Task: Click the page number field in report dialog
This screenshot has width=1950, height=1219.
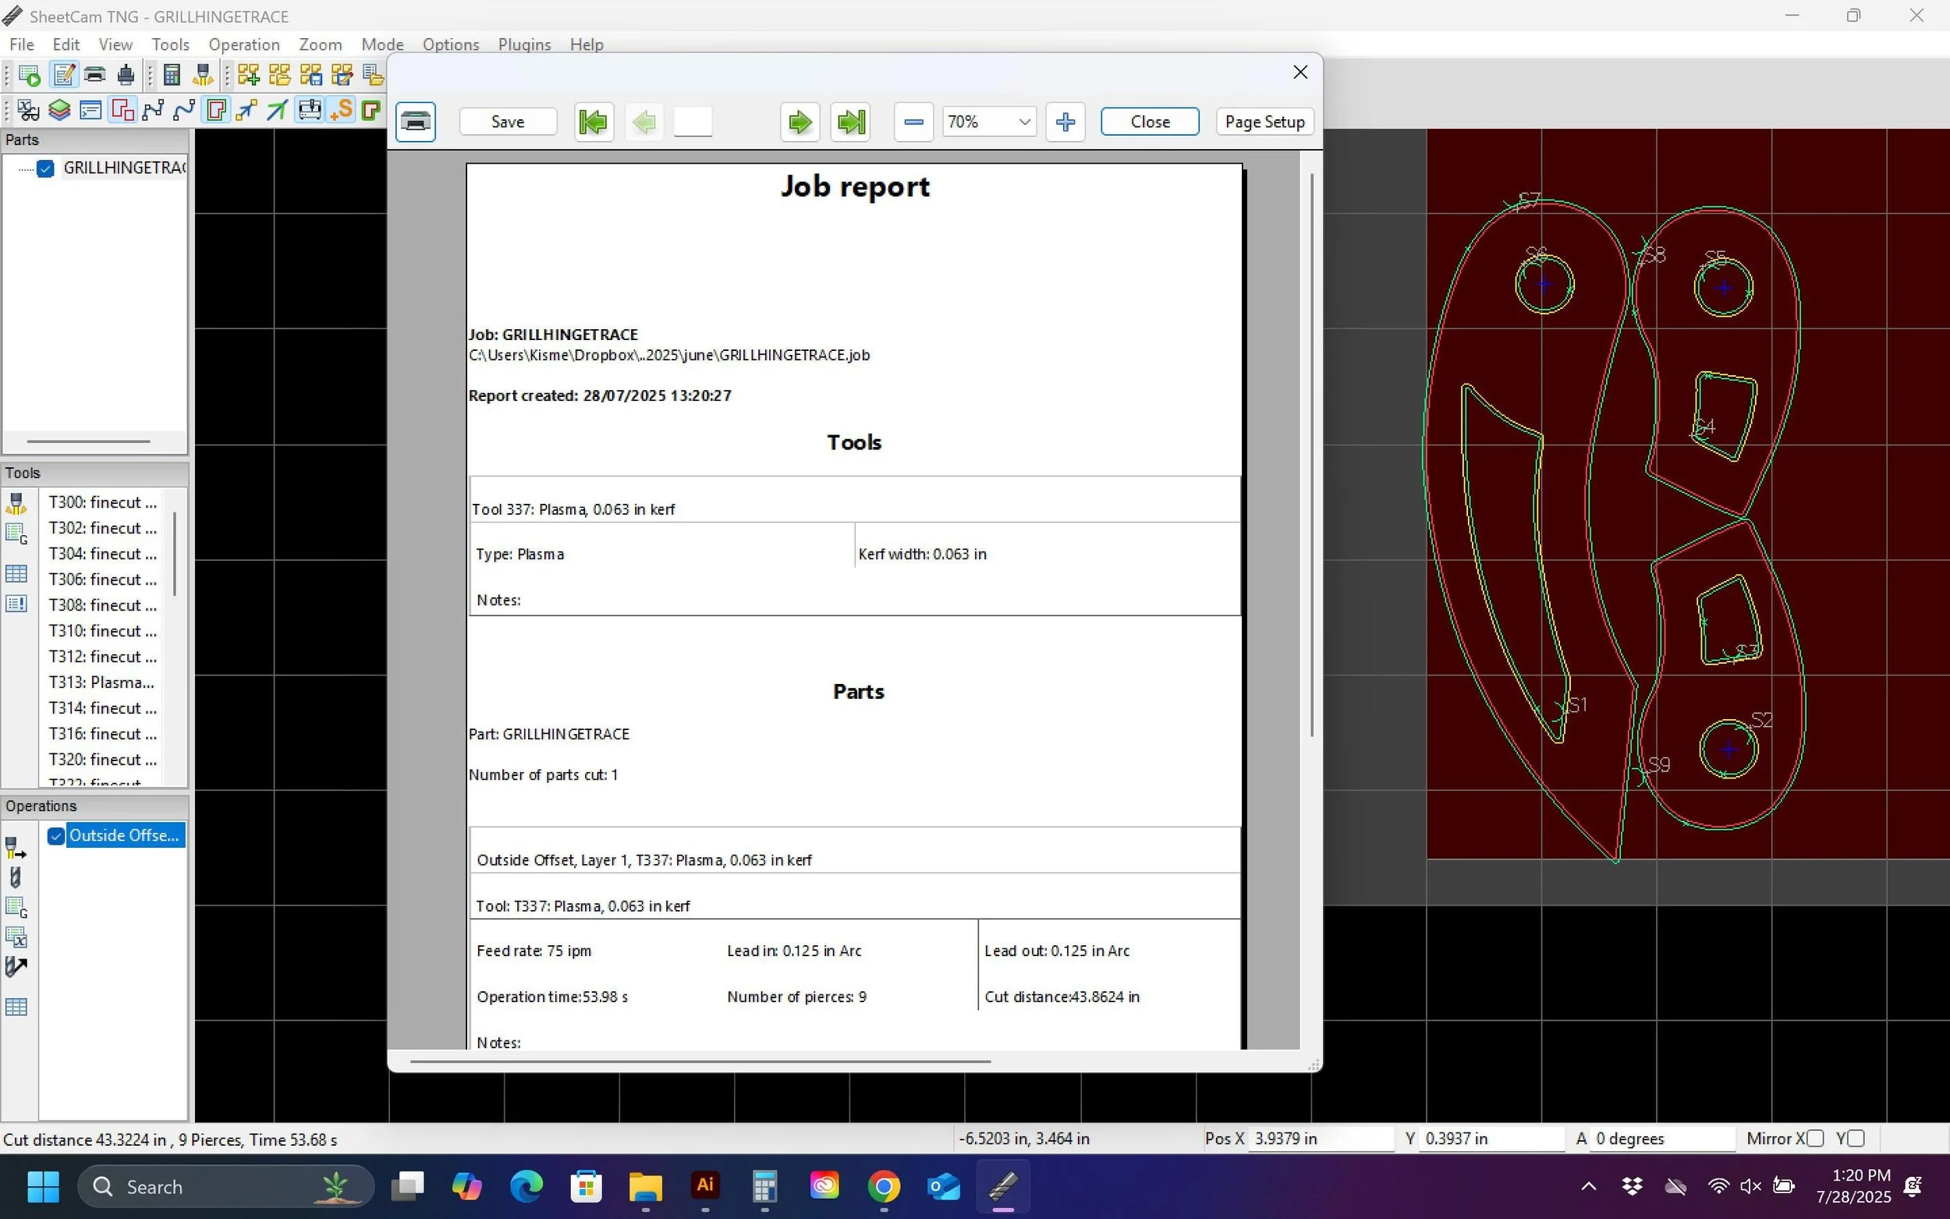Action: tap(693, 122)
